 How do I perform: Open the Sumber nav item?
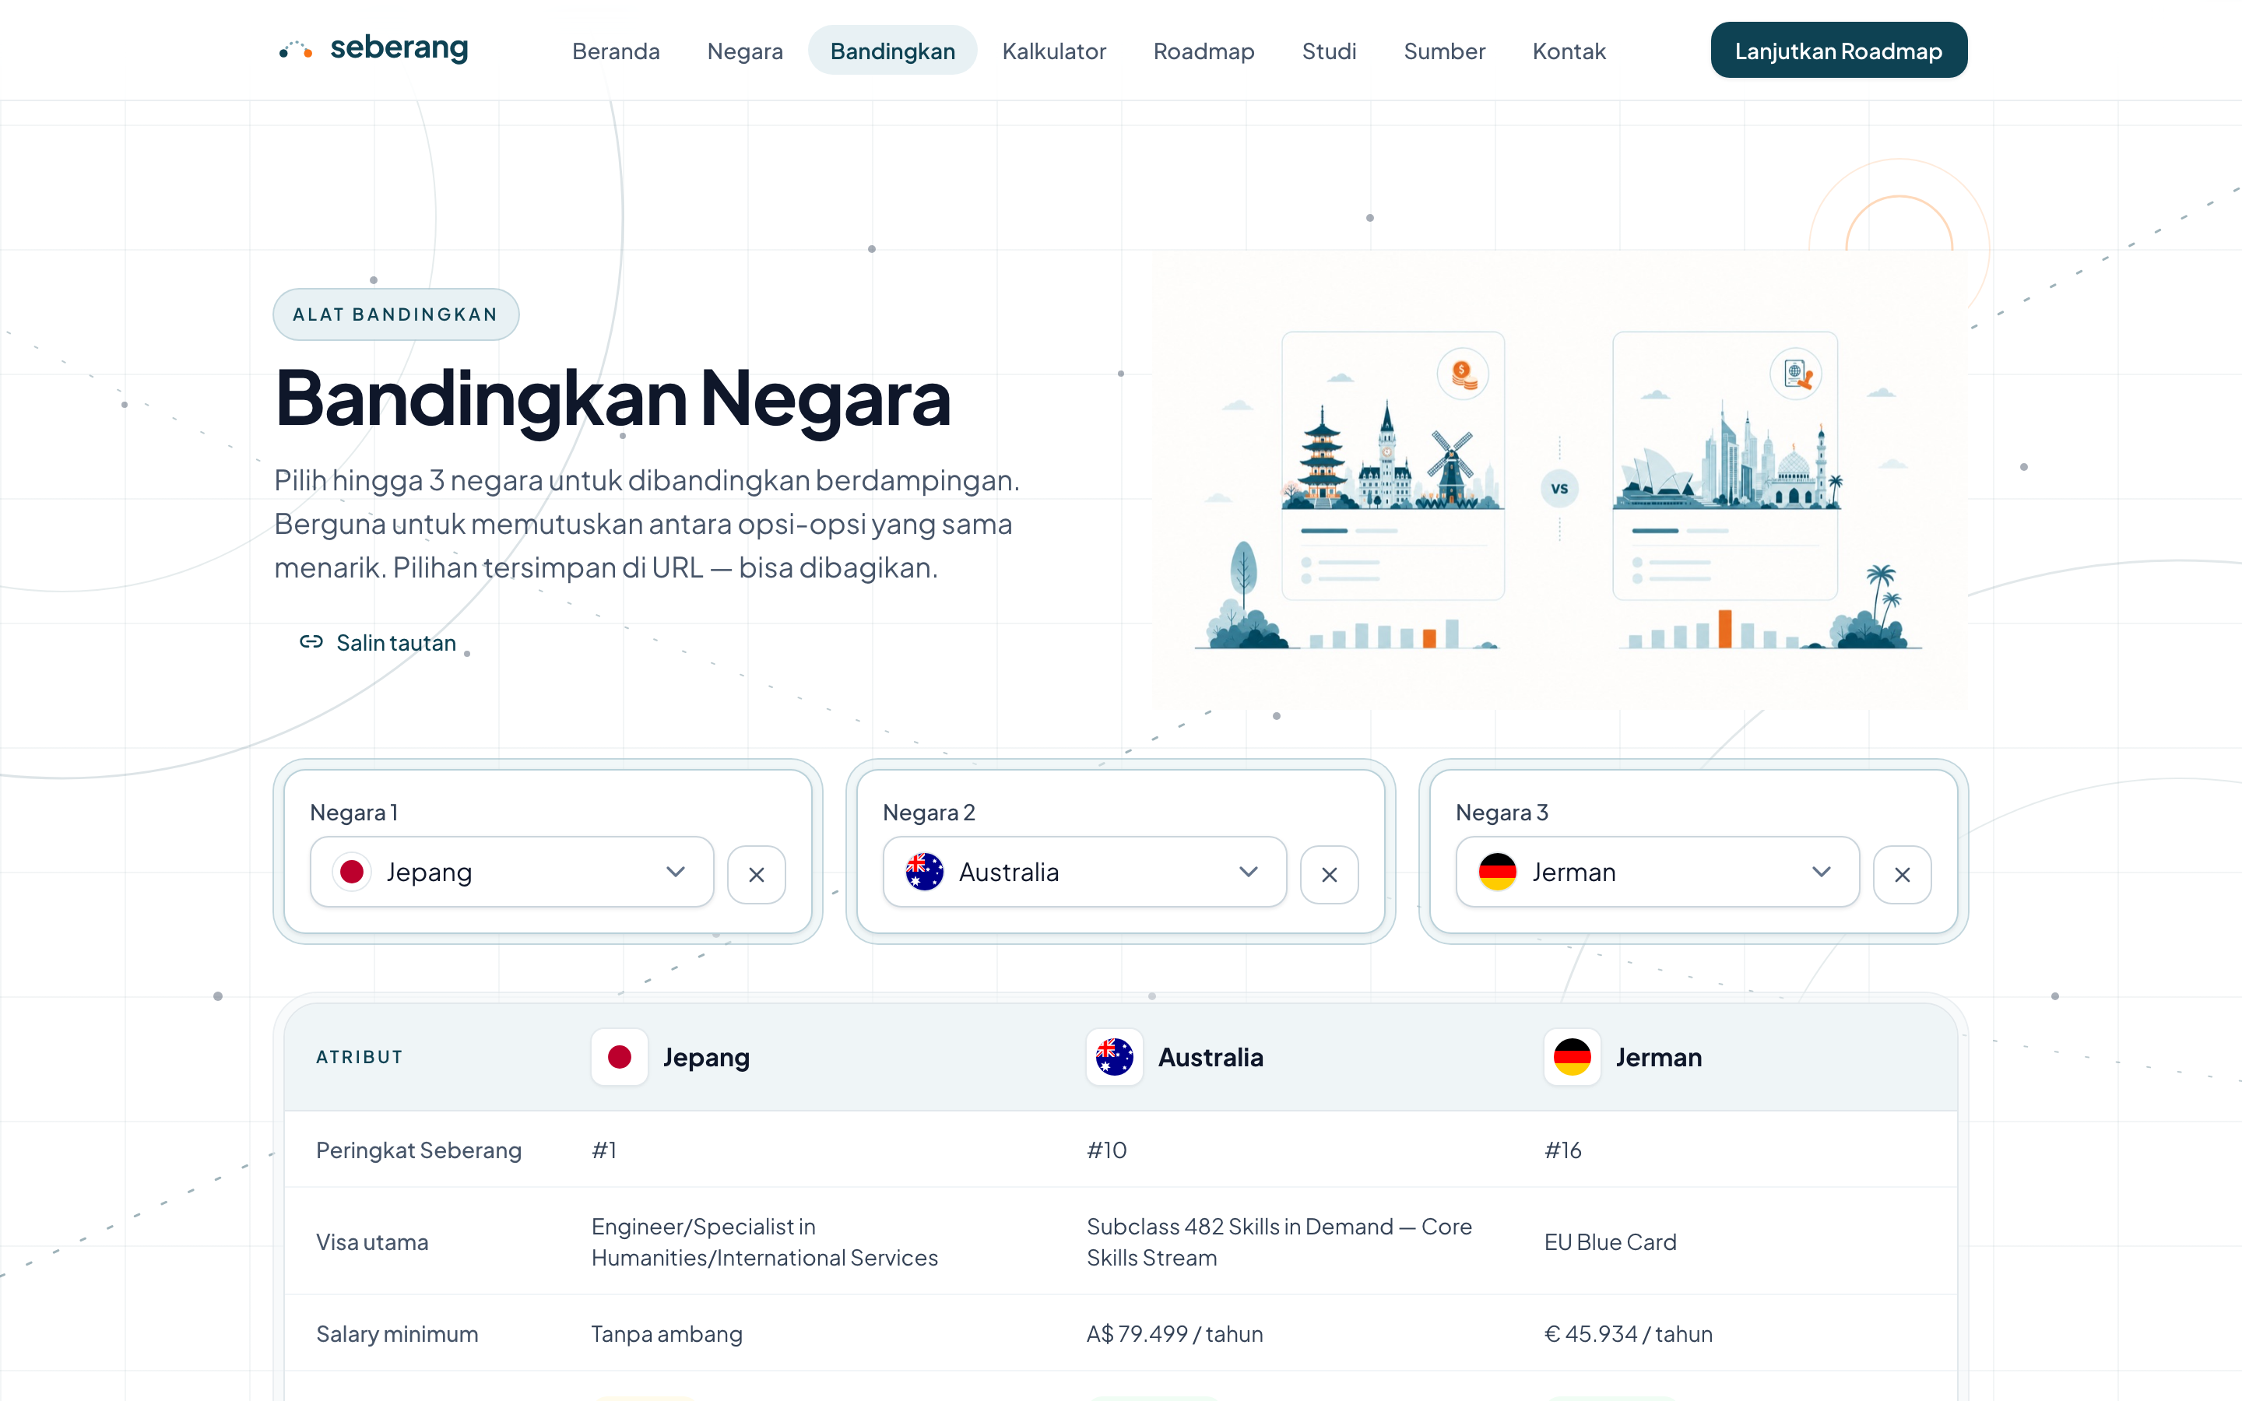pyautogui.click(x=1443, y=51)
